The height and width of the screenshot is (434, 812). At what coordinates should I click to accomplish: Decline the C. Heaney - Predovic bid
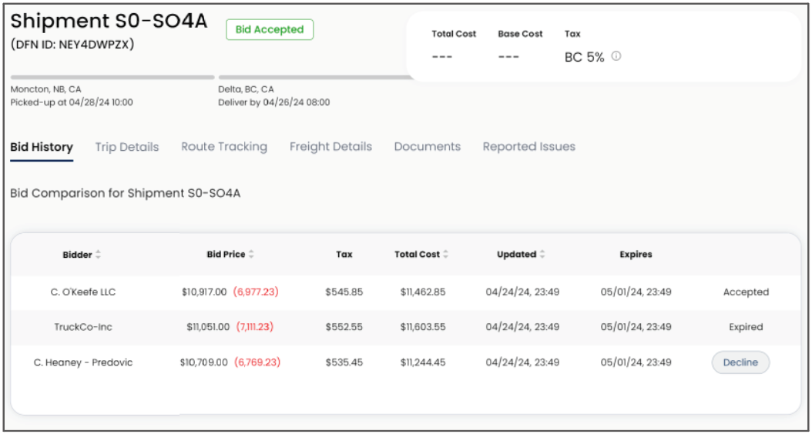point(740,362)
